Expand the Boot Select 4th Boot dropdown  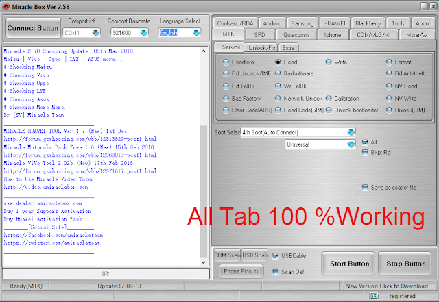(x=351, y=132)
